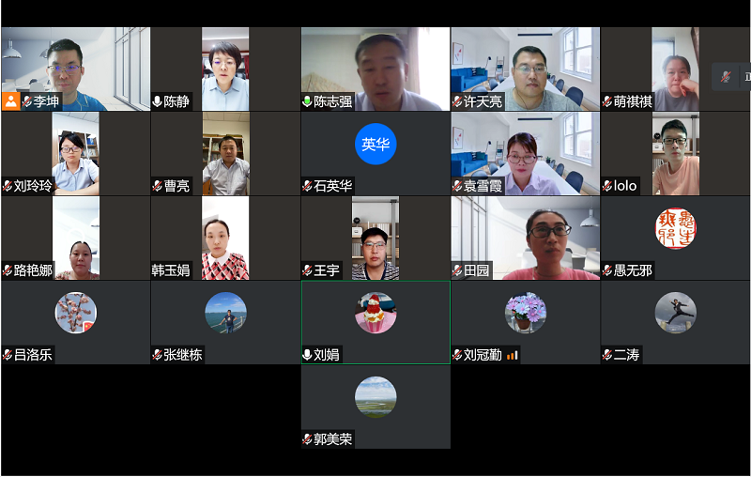Select the red seal avatar of 思无邪

click(x=675, y=228)
